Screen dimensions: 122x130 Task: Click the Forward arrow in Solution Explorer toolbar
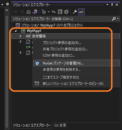click(22, 12)
